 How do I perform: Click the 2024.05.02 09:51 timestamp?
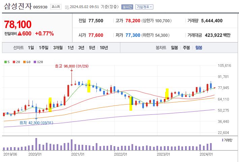click(x=85, y=7)
